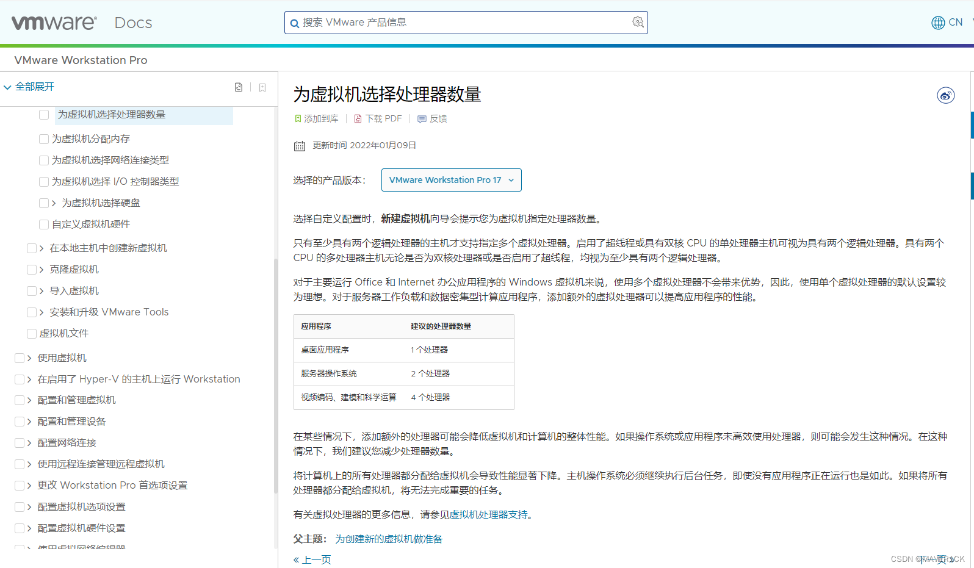Screen dimensions: 974x568
Task: Share the page via the Weibo icon
Action: coord(945,95)
